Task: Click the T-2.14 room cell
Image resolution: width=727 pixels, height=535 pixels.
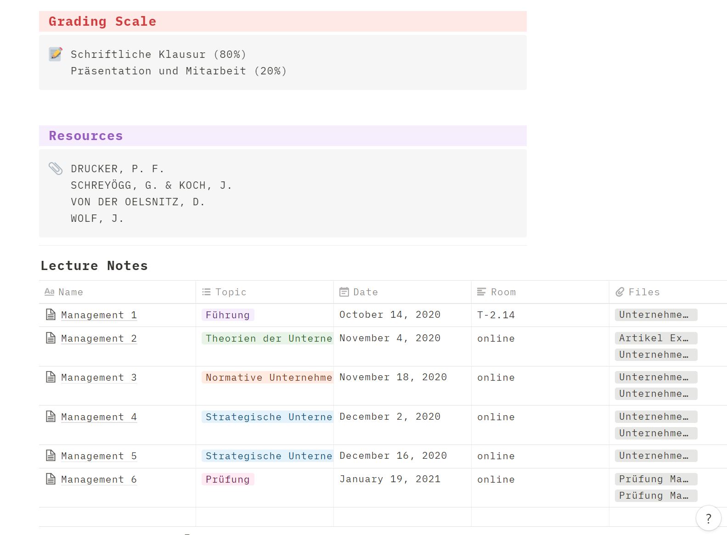Action: tap(496, 315)
